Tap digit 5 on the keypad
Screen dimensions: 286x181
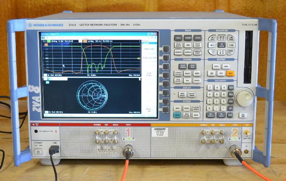point(216,94)
